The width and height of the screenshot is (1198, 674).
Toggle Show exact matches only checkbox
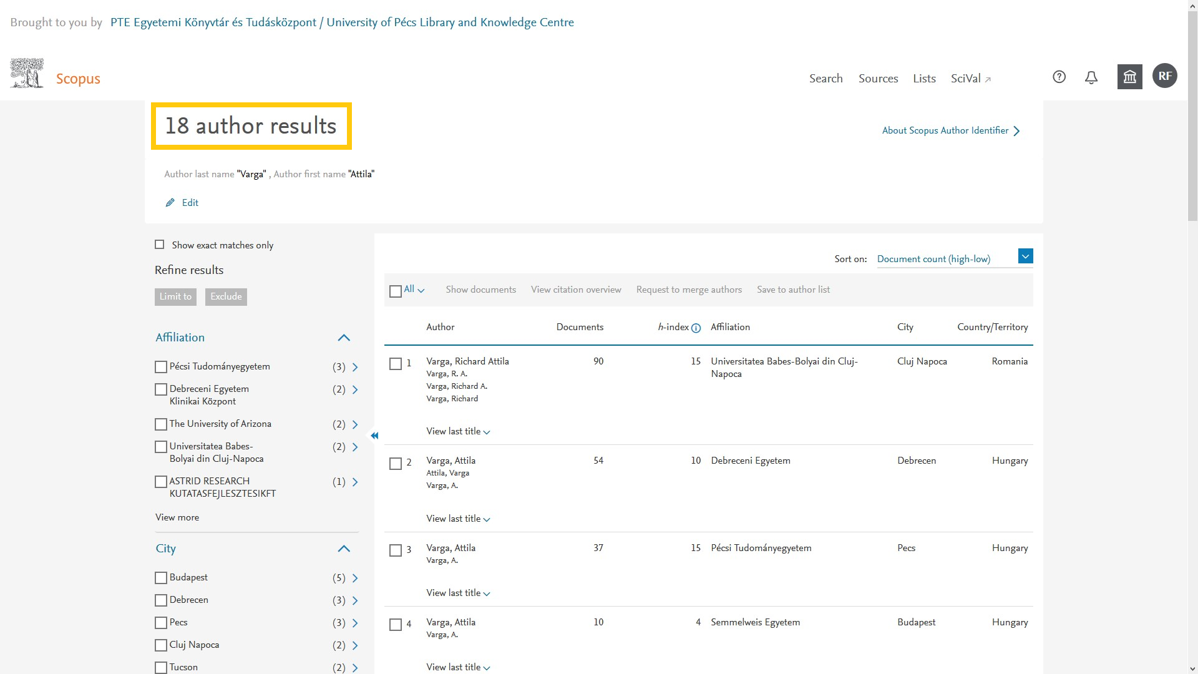[160, 245]
